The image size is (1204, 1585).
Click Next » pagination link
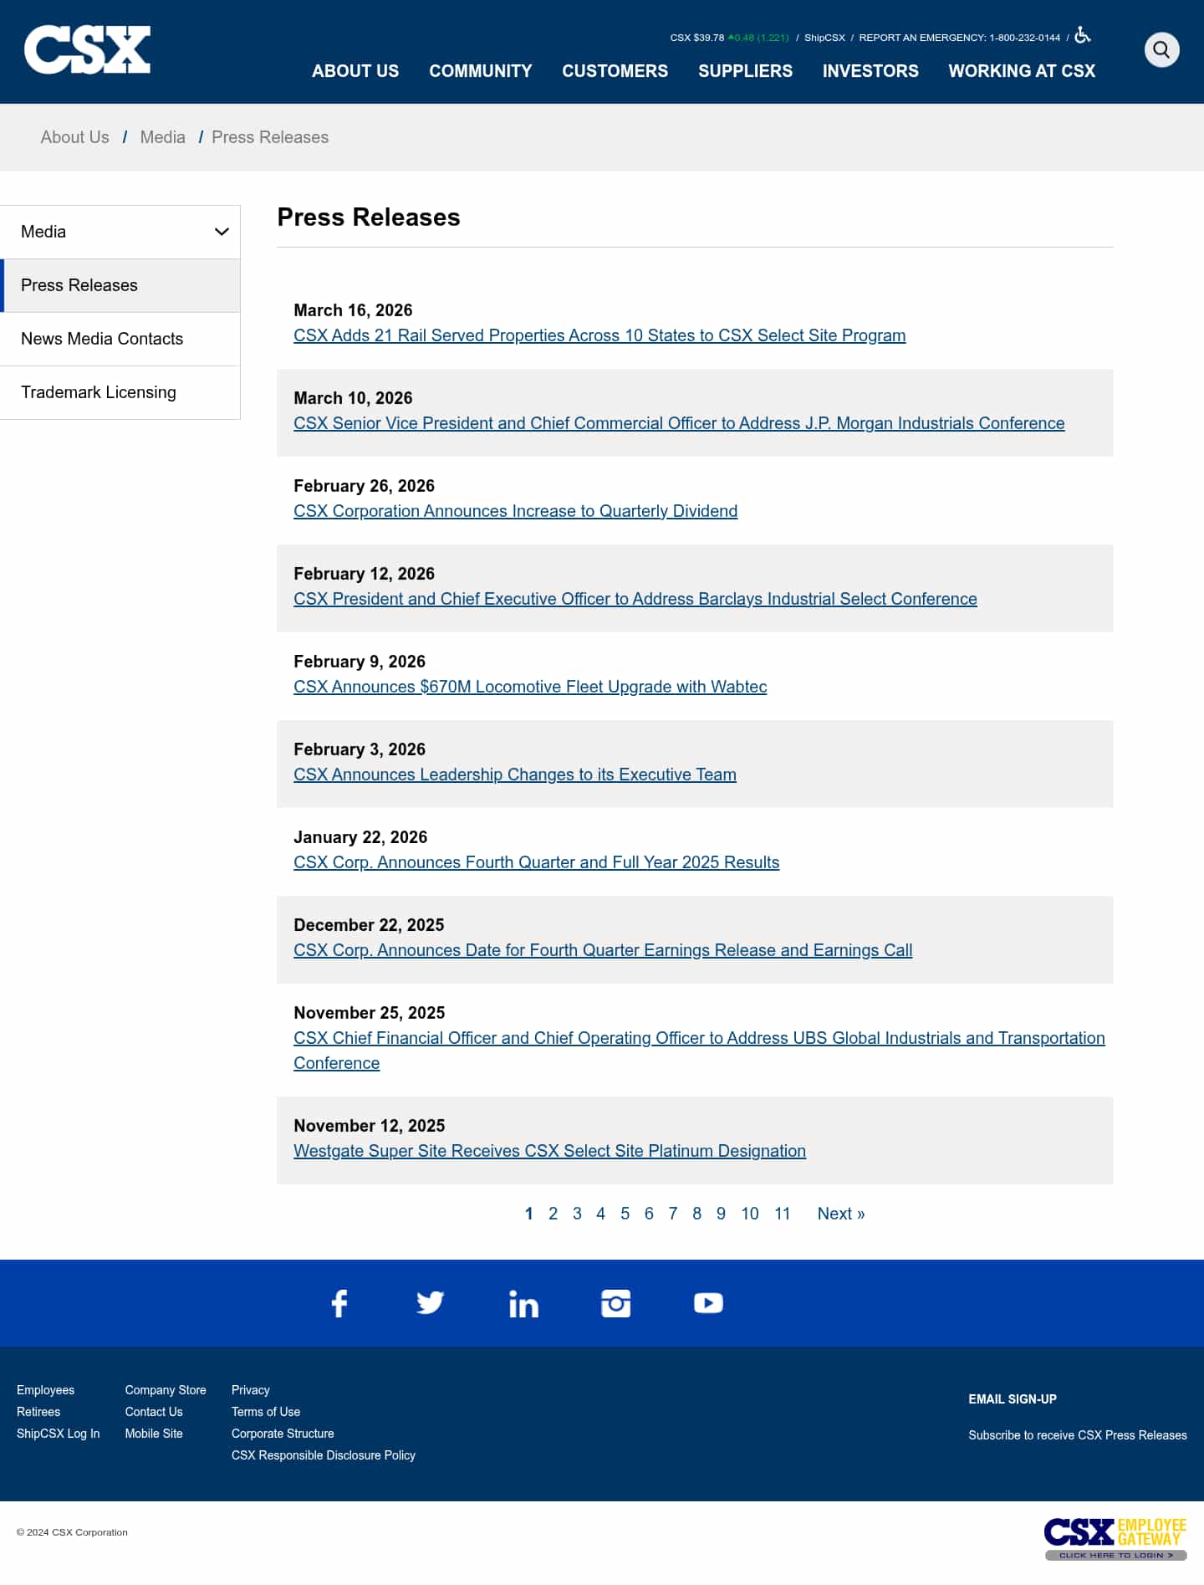tap(840, 1214)
